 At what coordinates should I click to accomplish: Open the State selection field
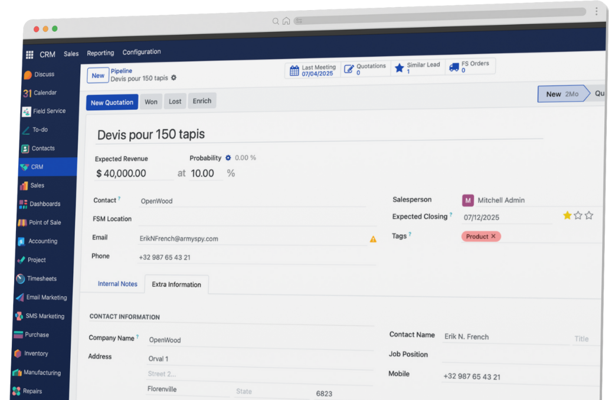[269, 392]
